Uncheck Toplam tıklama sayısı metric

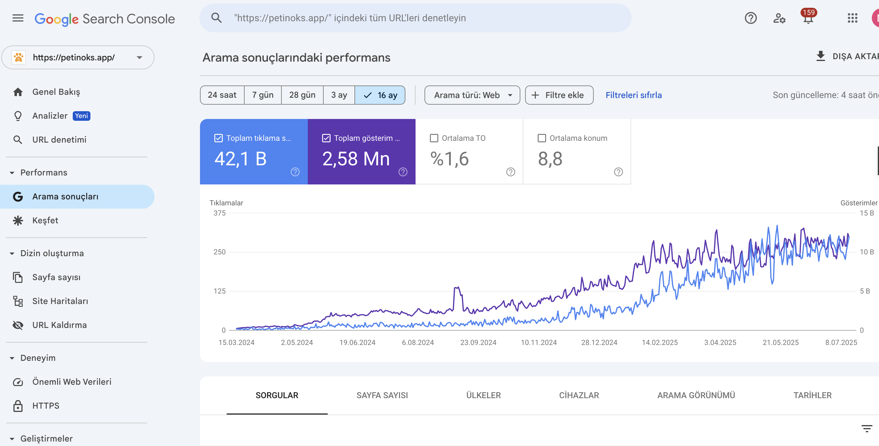(218, 138)
